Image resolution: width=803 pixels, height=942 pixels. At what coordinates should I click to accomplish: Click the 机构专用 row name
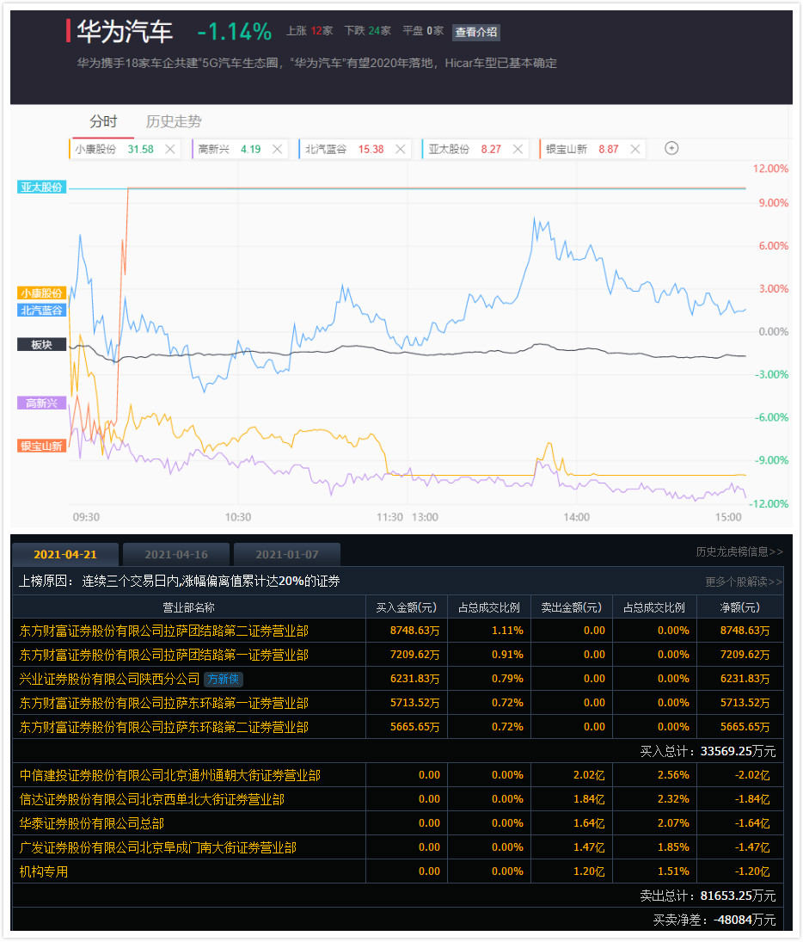pyautogui.click(x=44, y=871)
